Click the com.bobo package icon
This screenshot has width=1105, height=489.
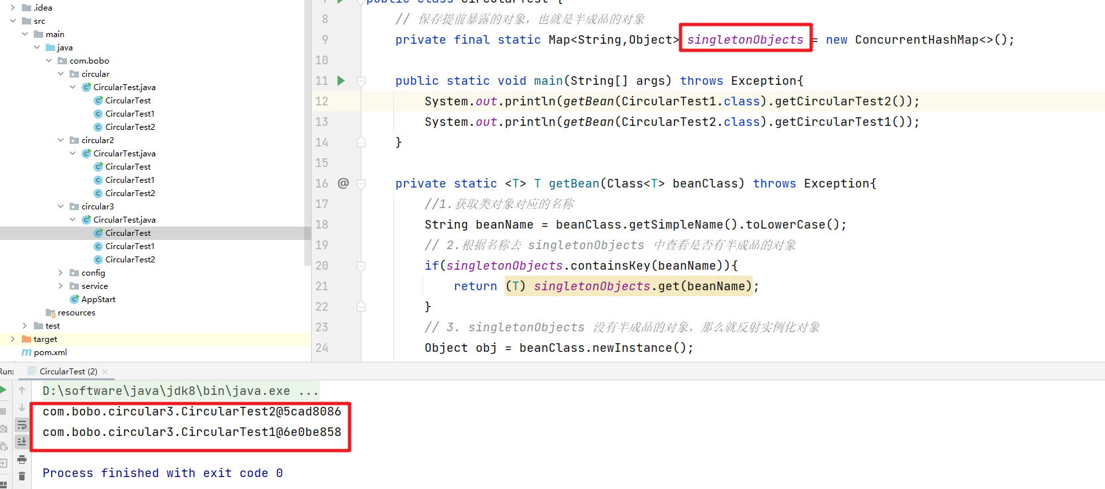point(62,61)
